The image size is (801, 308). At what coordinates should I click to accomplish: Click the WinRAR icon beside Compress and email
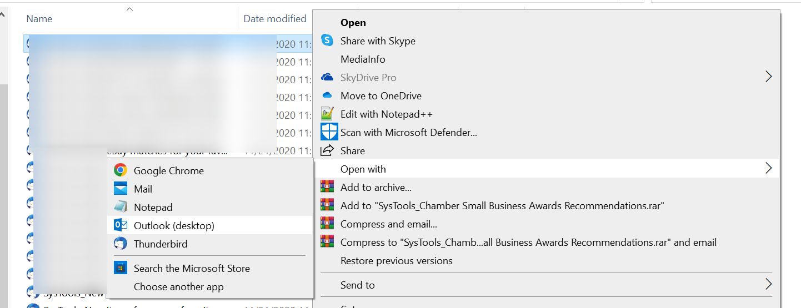tap(328, 224)
